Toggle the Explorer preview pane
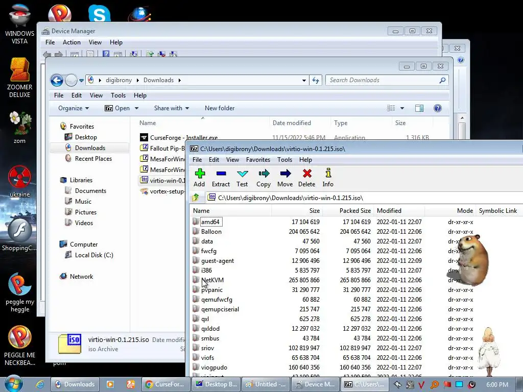 419,108
